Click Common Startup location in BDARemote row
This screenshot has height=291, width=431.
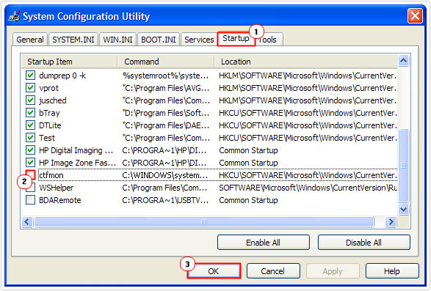[x=248, y=200]
